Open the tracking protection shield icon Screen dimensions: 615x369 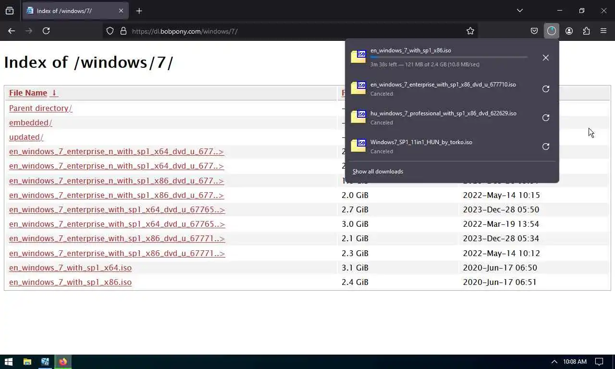(x=110, y=31)
